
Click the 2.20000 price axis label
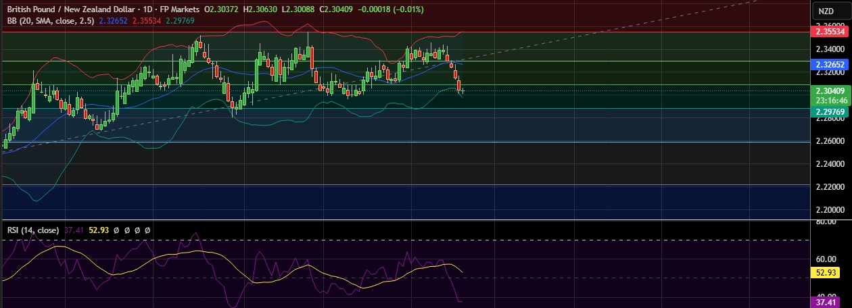tap(830, 209)
